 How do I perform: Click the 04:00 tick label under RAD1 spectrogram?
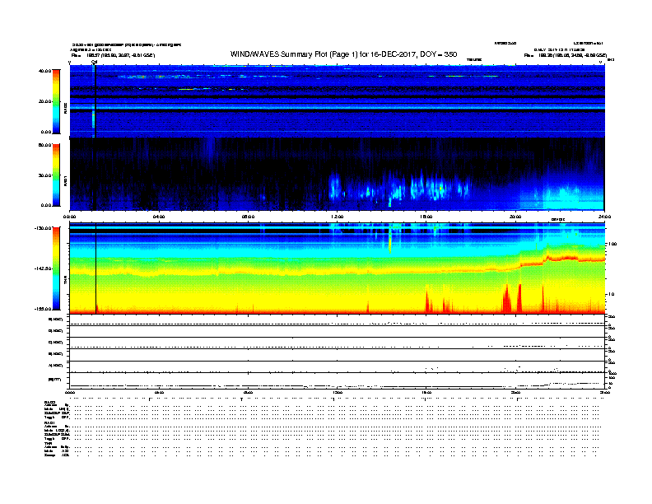[159, 217]
